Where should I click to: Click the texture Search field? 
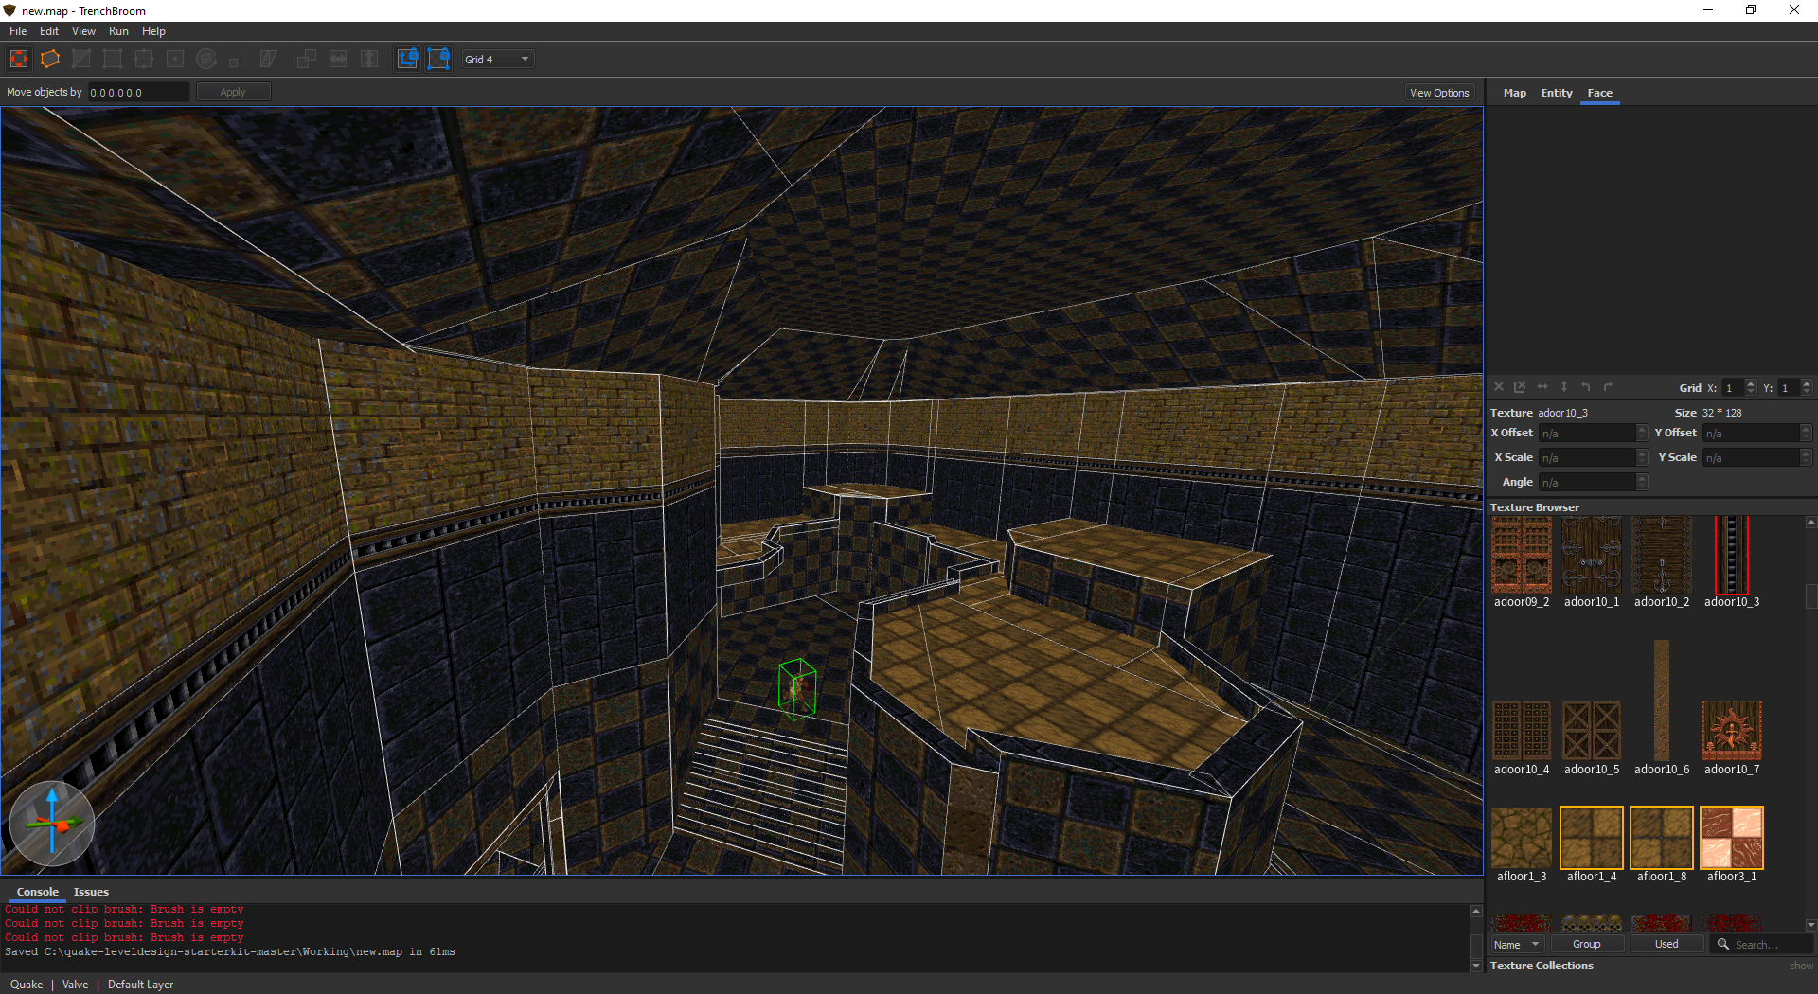coord(1762,944)
